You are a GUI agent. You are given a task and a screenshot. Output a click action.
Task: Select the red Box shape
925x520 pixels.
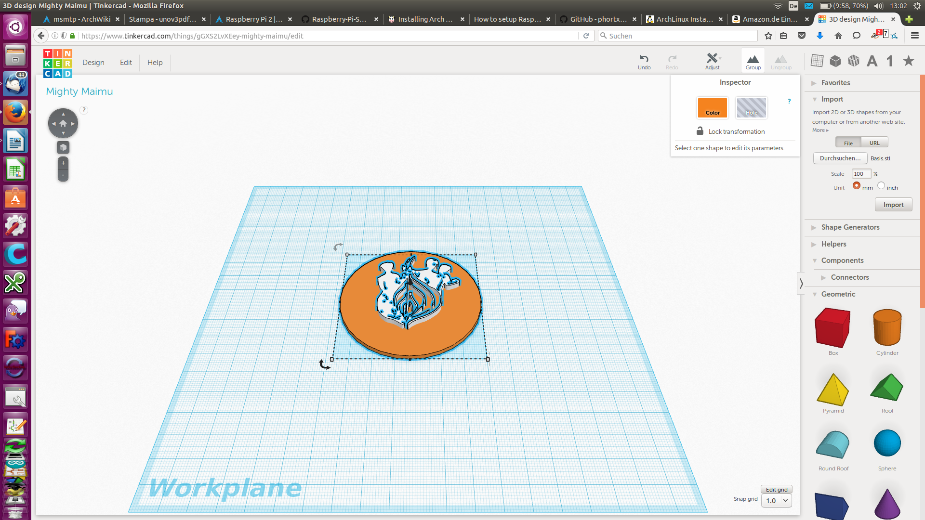833,328
